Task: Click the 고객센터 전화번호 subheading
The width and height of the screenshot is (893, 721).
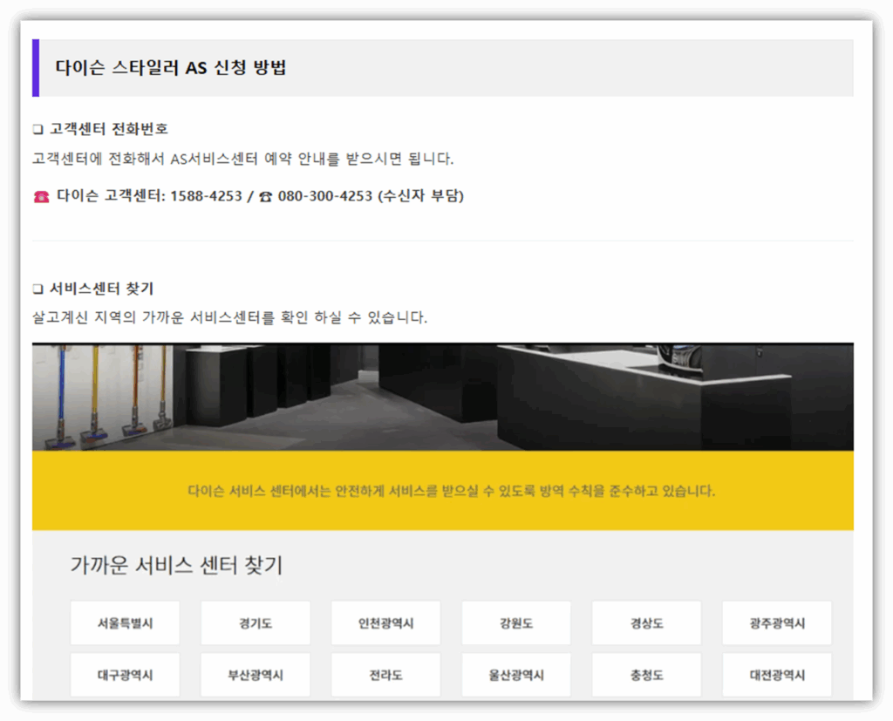Action: (109, 129)
